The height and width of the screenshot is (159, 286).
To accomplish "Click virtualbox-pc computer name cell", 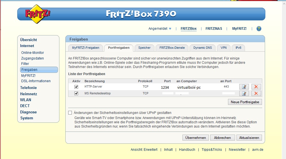I will point(189,88).
